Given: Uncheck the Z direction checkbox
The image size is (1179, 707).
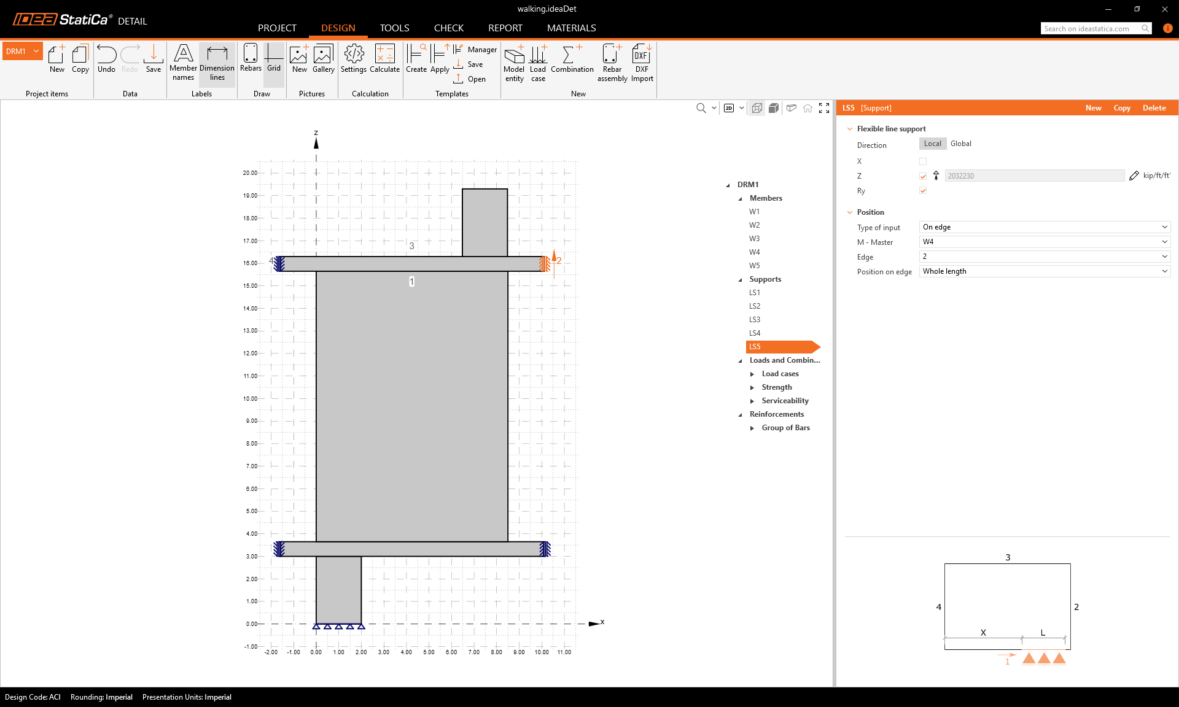Looking at the screenshot, I should [x=922, y=176].
